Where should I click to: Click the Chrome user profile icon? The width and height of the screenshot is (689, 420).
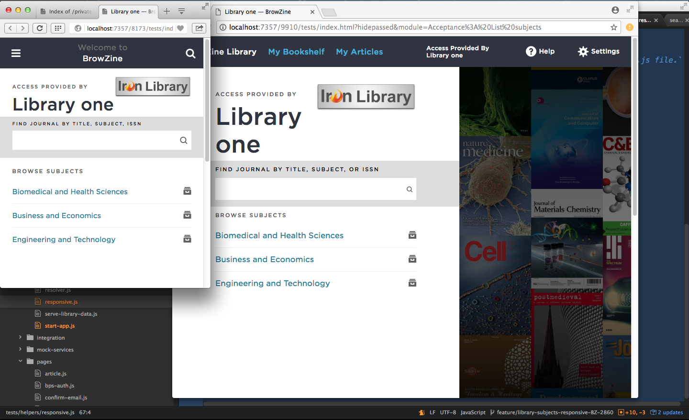coord(615,10)
